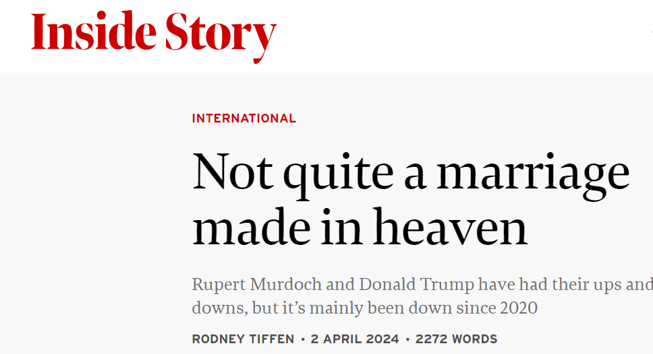Click the 2272 WORDS count label

457,339
